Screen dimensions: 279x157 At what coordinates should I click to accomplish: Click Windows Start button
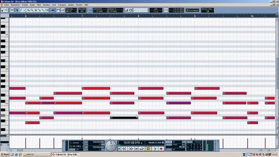pos(5,154)
